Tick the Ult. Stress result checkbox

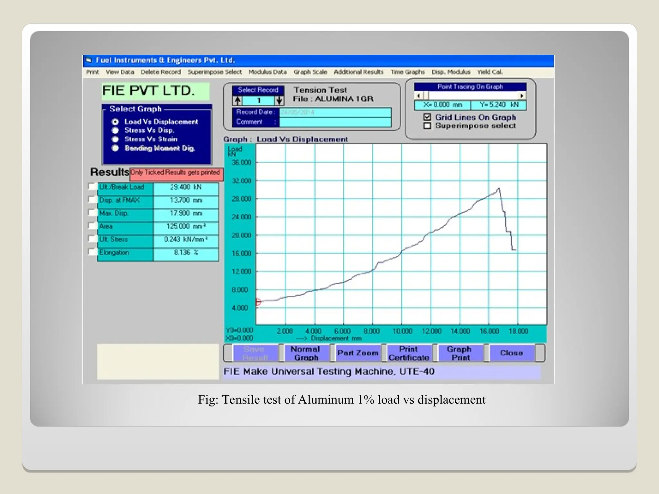coord(92,239)
